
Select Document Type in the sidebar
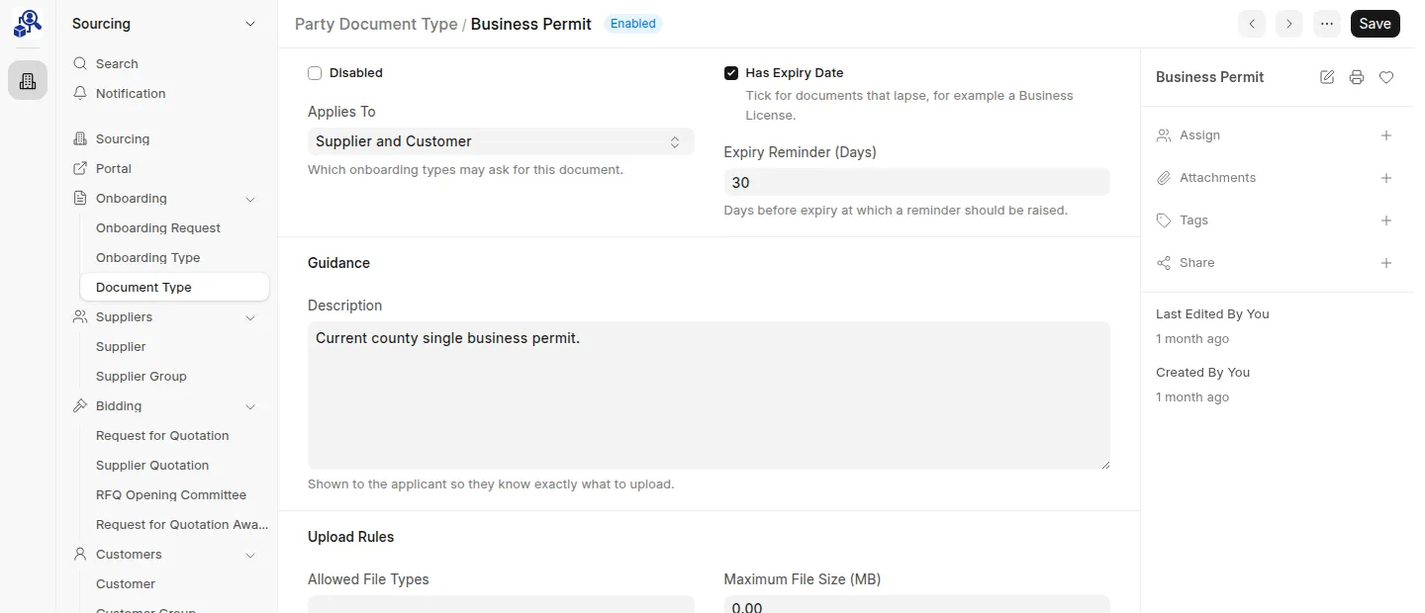(174, 287)
